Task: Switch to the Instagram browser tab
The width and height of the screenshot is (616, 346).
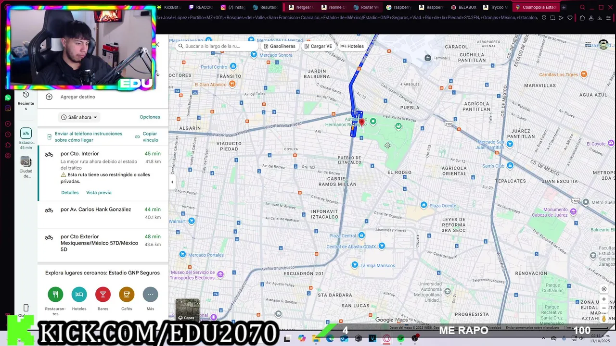Action: pyautogui.click(x=233, y=7)
